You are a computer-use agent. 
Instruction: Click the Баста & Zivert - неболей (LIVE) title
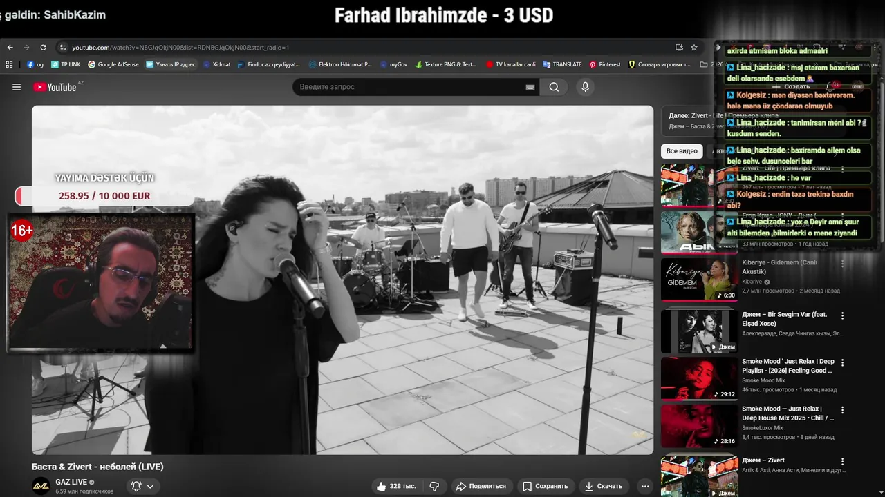pos(97,467)
